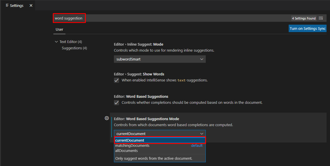This screenshot has height=166, width=330.
Task: Close the Settings editor tab
Action: click(31, 5)
